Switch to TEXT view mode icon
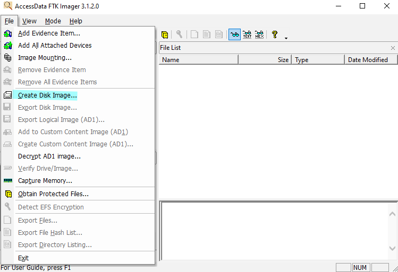 [247, 34]
